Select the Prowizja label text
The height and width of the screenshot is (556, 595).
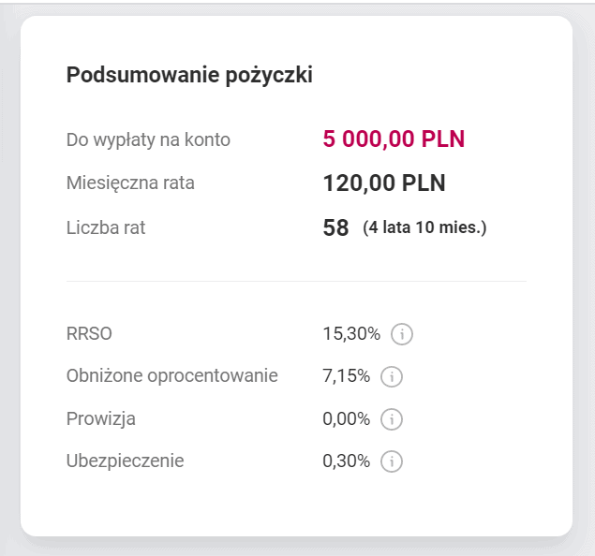(x=101, y=418)
